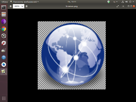Open the clock and calendar panel

[72, 2]
